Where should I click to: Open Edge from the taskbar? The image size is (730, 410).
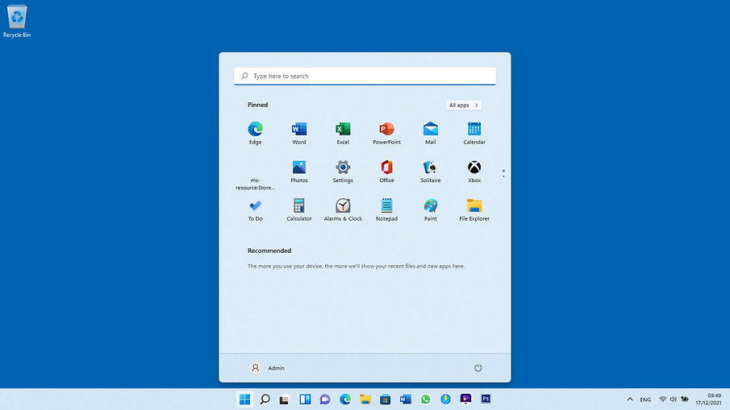(x=345, y=399)
